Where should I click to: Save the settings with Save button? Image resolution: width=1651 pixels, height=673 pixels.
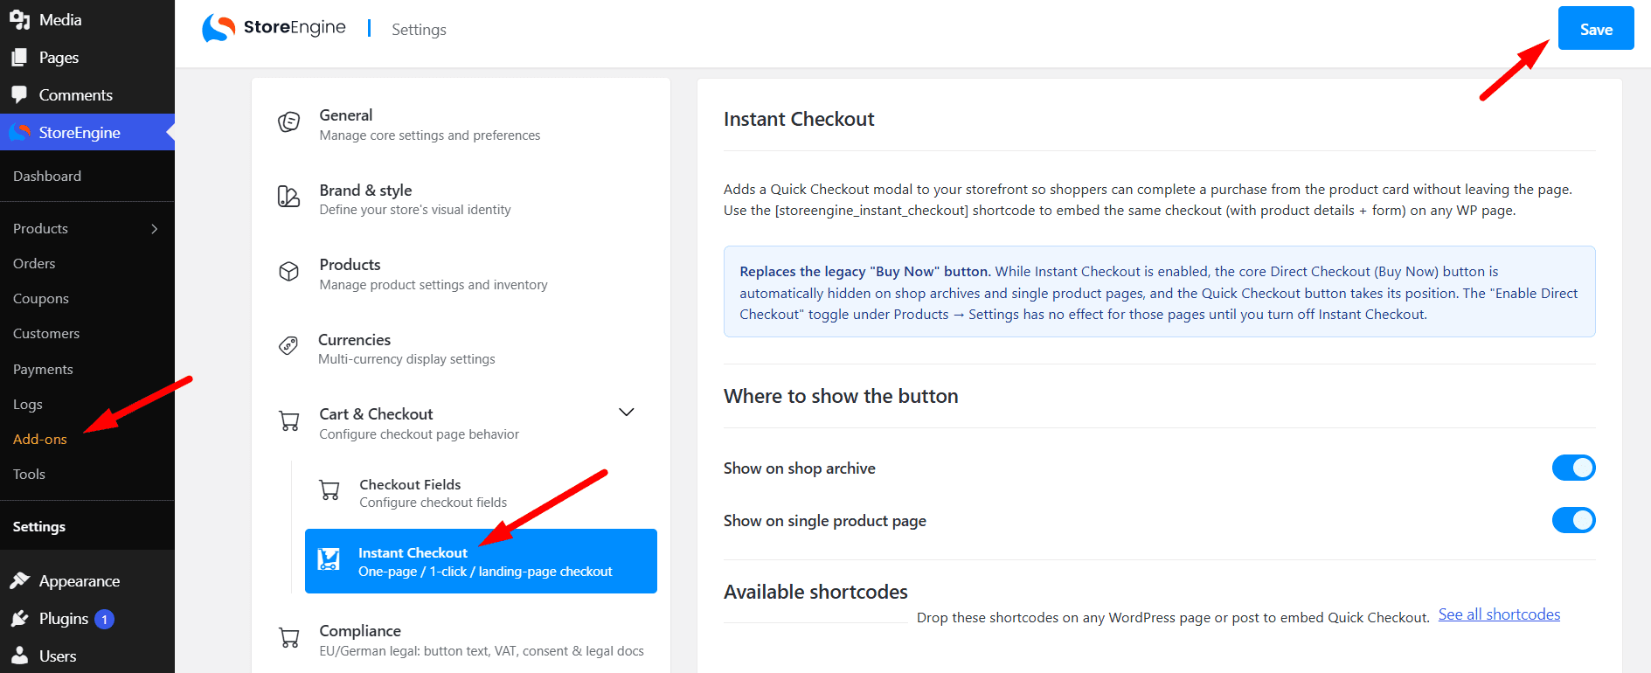click(x=1596, y=28)
